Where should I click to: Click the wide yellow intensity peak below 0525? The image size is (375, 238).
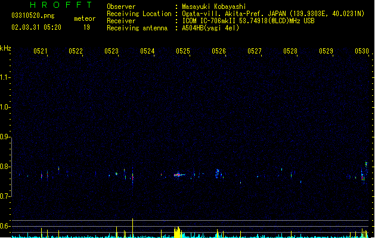(x=177, y=232)
